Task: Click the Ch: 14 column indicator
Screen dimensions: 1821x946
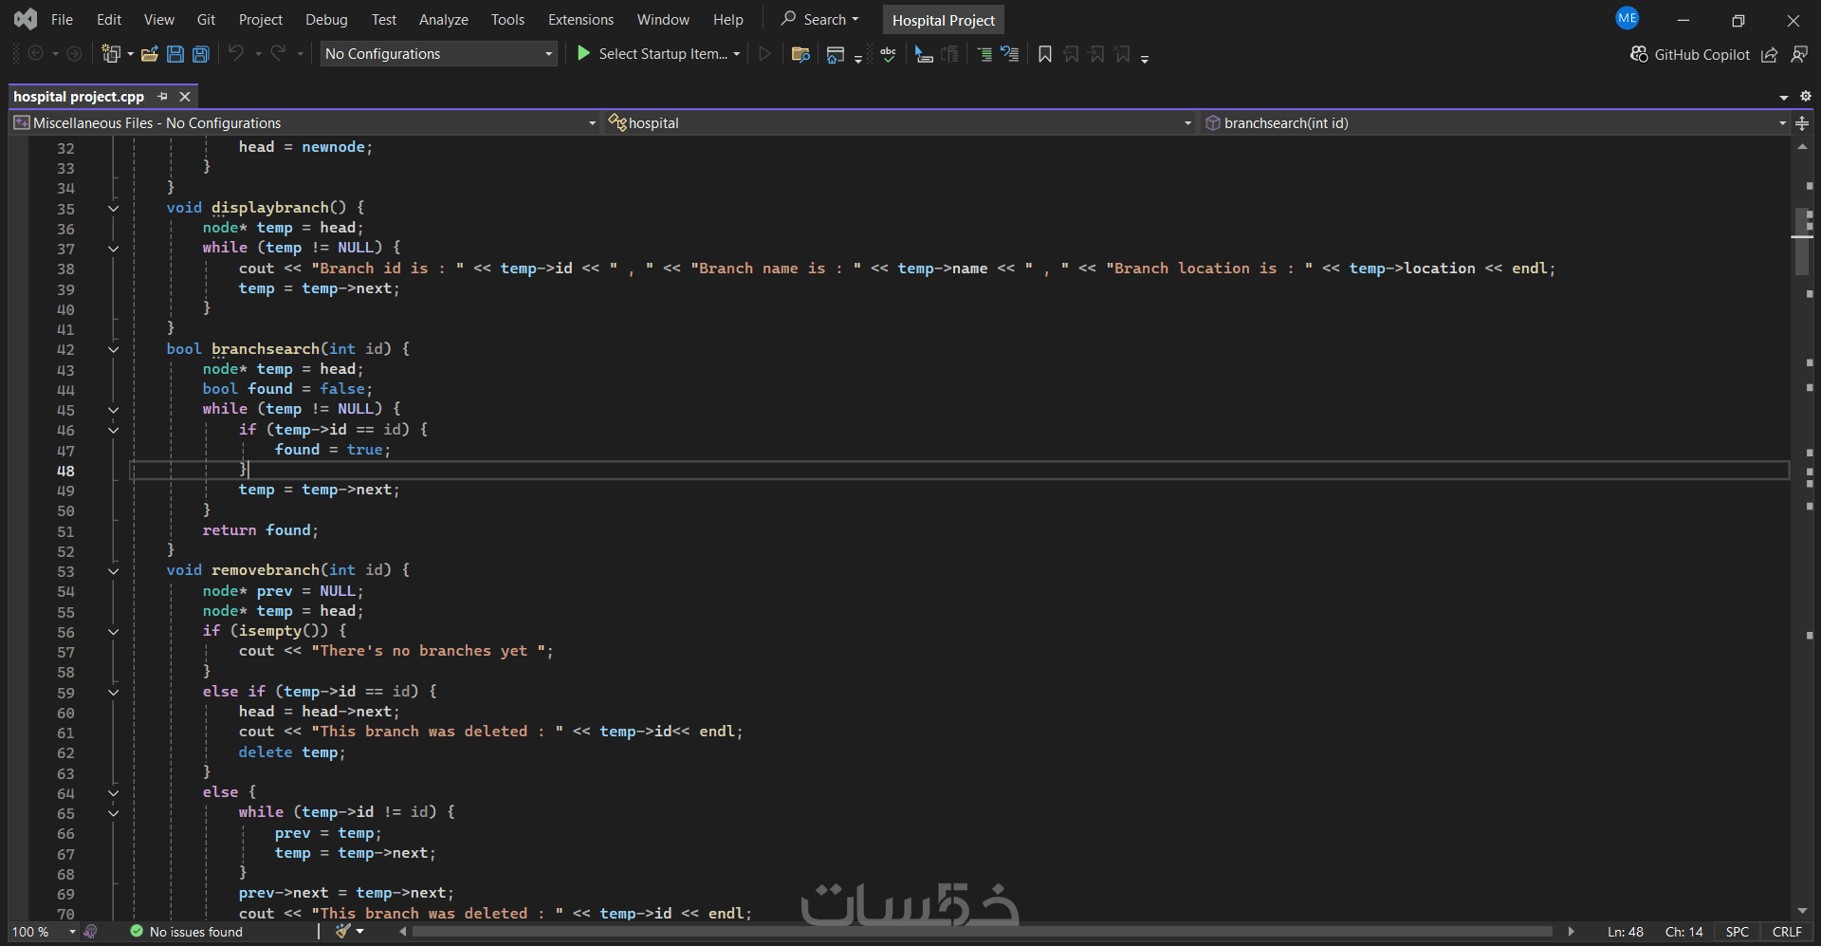Action: click(1684, 932)
